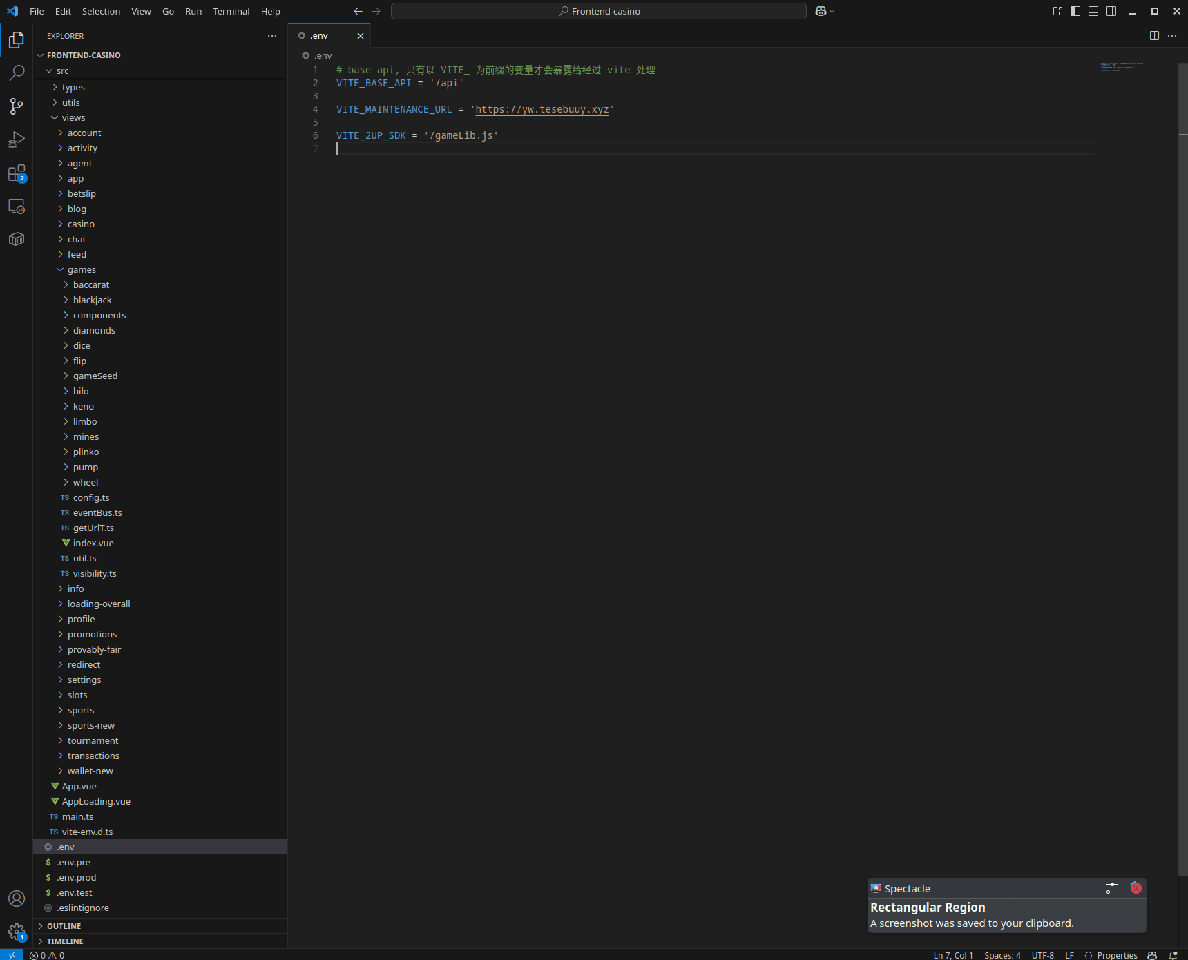
Task: Toggle the primary side bar visibility
Action: (1075, 11)
